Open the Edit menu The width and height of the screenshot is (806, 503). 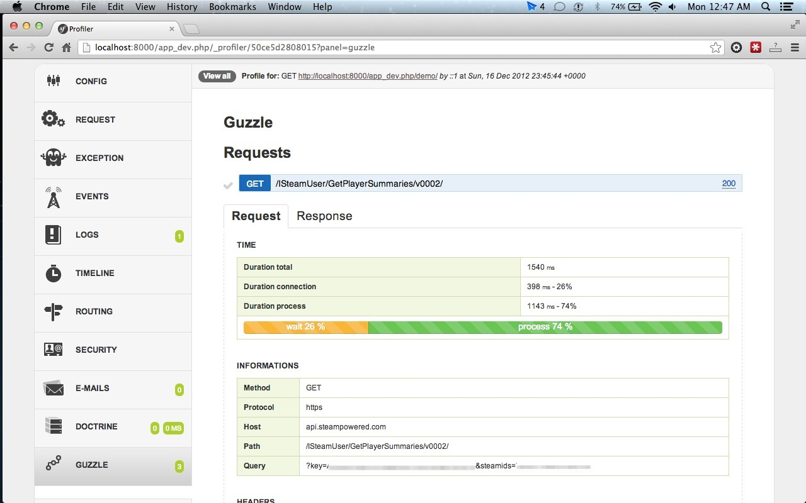(115, 6)
